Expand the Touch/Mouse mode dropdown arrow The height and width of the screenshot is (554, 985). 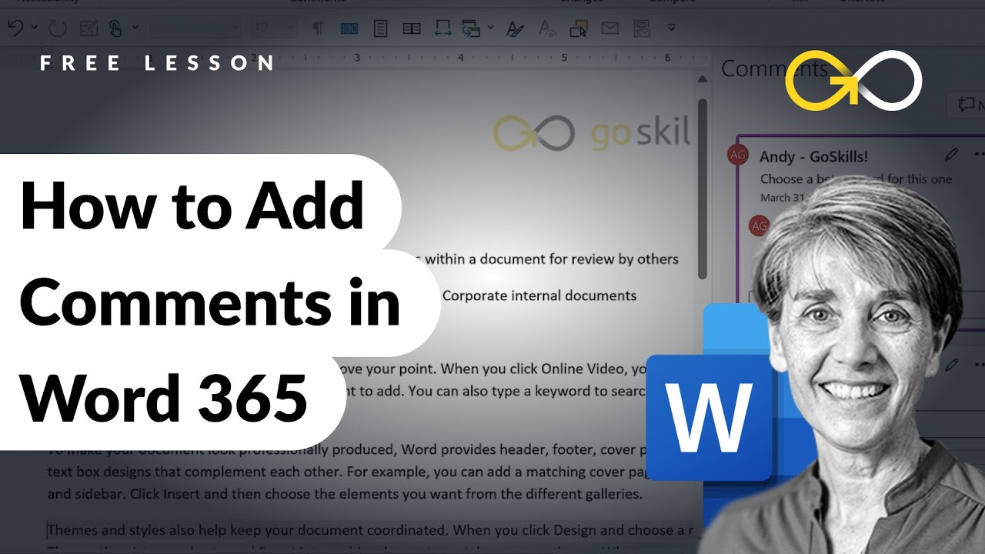[135, 28]
